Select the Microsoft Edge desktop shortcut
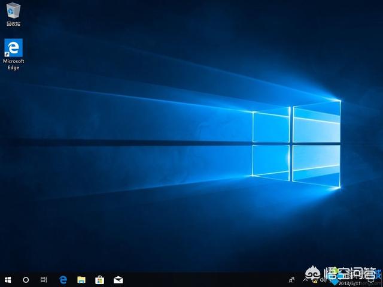The width and height of the screenshot is (383, 287). (x=13, y=55)
